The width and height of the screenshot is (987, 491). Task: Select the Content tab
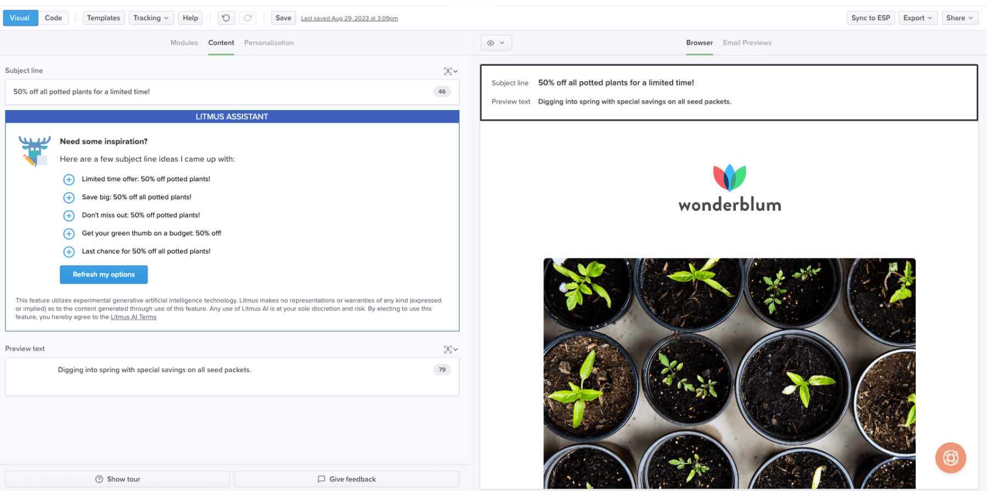pyautogui.click(x=221, y=43)
